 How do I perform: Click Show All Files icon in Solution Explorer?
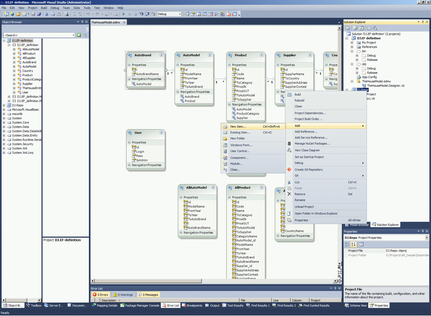(355, 28)
